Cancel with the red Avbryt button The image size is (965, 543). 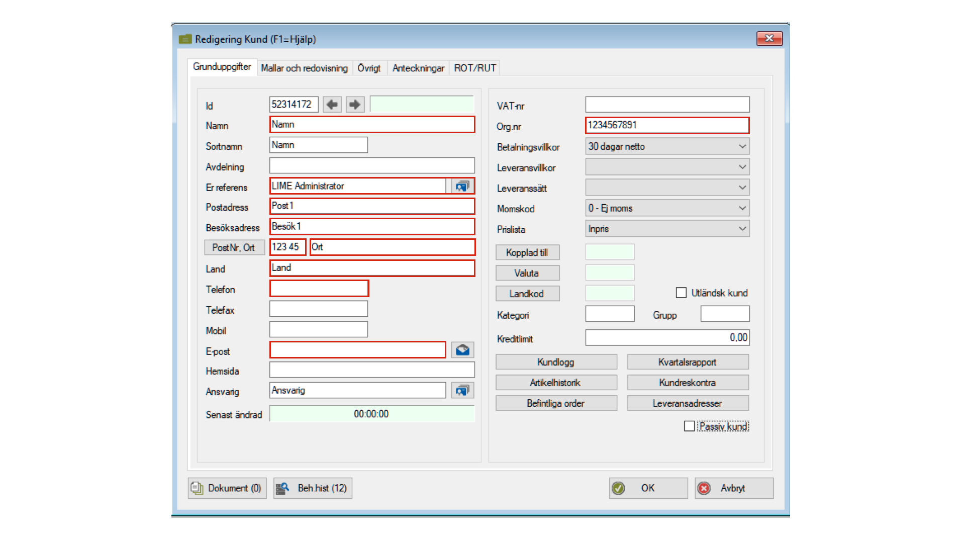point(733,488)
